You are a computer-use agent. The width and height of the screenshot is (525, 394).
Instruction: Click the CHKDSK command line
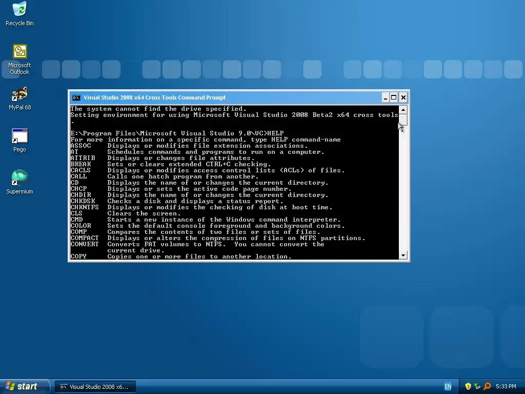(177, 201)
